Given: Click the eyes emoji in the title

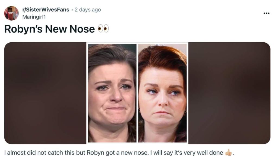Looking at the screenshot, I should [103, 28].
